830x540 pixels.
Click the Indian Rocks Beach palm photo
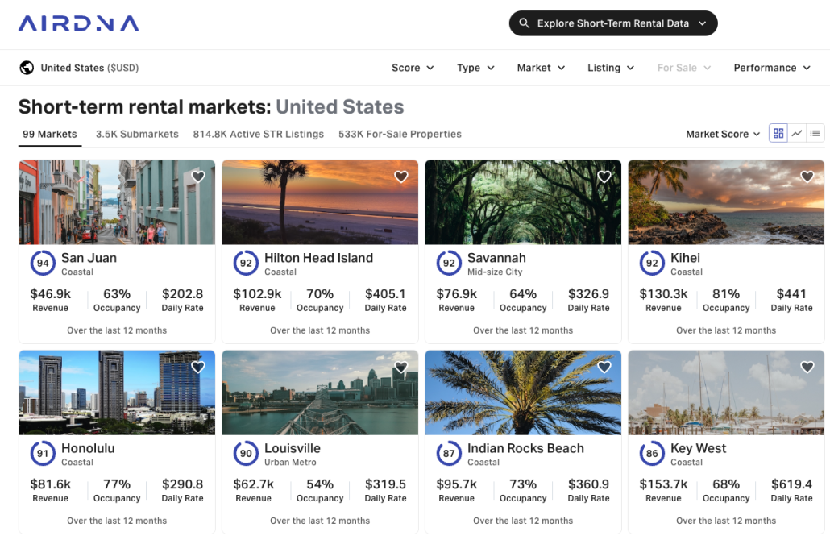[523, 393]
